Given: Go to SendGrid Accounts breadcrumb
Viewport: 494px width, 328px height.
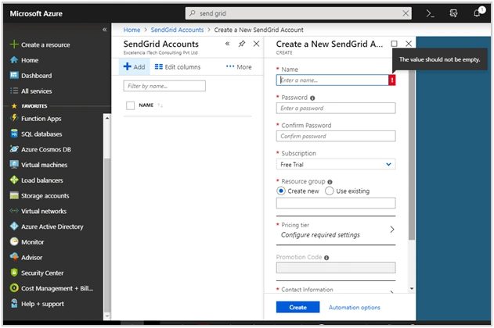Looking at the screenshot, I should (x=177, y=30).
